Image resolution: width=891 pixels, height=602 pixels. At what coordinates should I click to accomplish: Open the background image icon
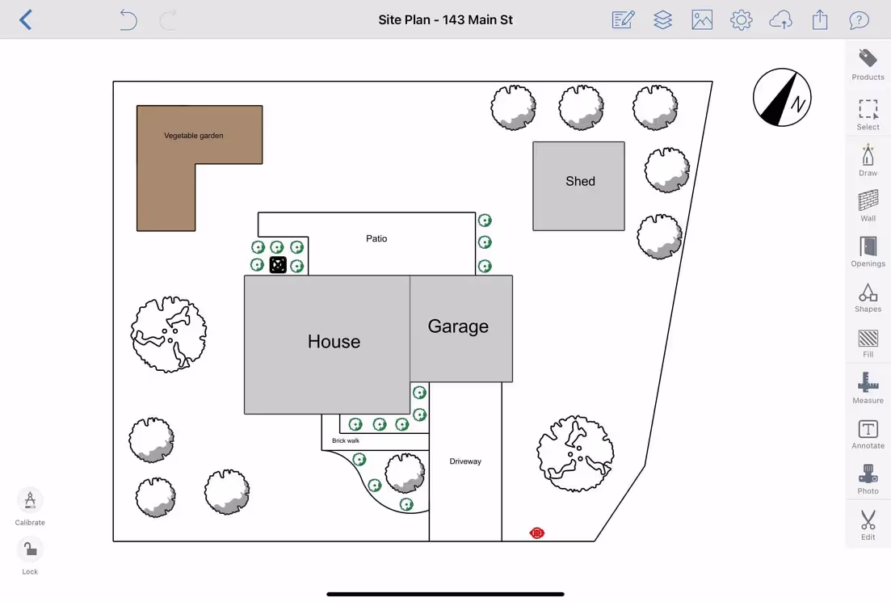click(702, 20)
